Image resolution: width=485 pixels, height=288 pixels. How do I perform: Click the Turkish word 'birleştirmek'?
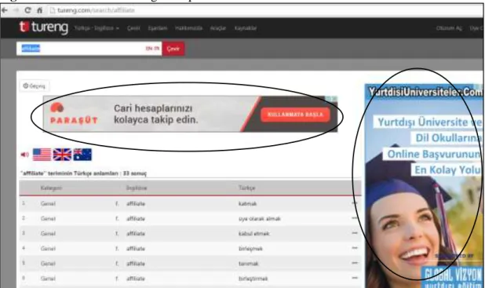[253, 279]
